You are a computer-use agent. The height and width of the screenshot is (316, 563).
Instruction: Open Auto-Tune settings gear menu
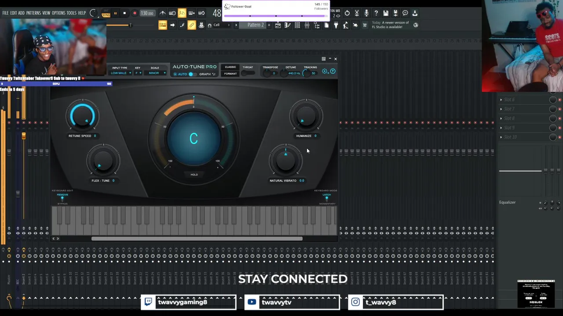[325, 71]
